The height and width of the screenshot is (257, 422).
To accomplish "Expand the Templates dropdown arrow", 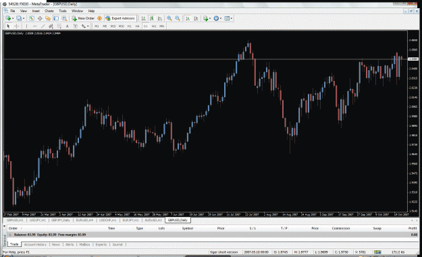I will click(232, 18).
